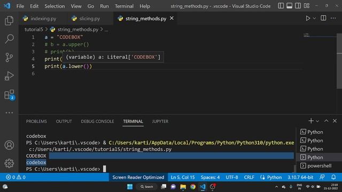Image resolution: width=342 pixels, height=192 pixels.
Task: Switch to the JUPYTER panel tab
Action: (x=160, y=121)
